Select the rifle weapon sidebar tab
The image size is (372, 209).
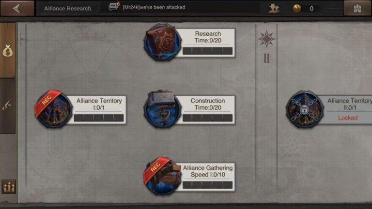8,106
